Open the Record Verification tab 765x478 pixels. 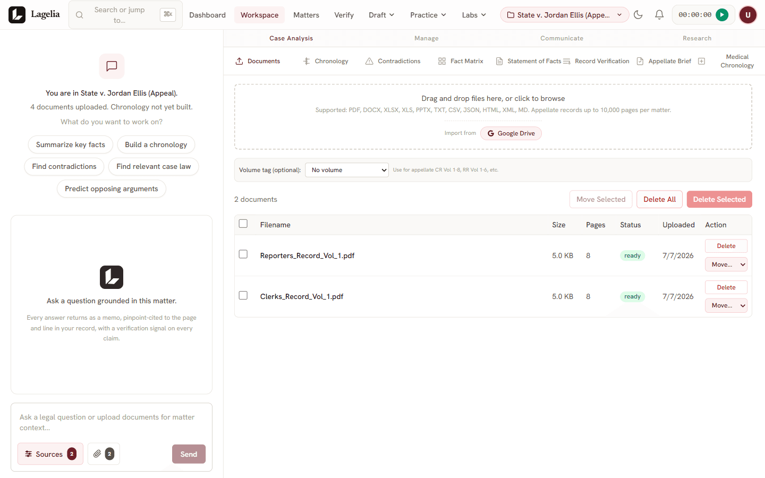(x=596, y=61)
